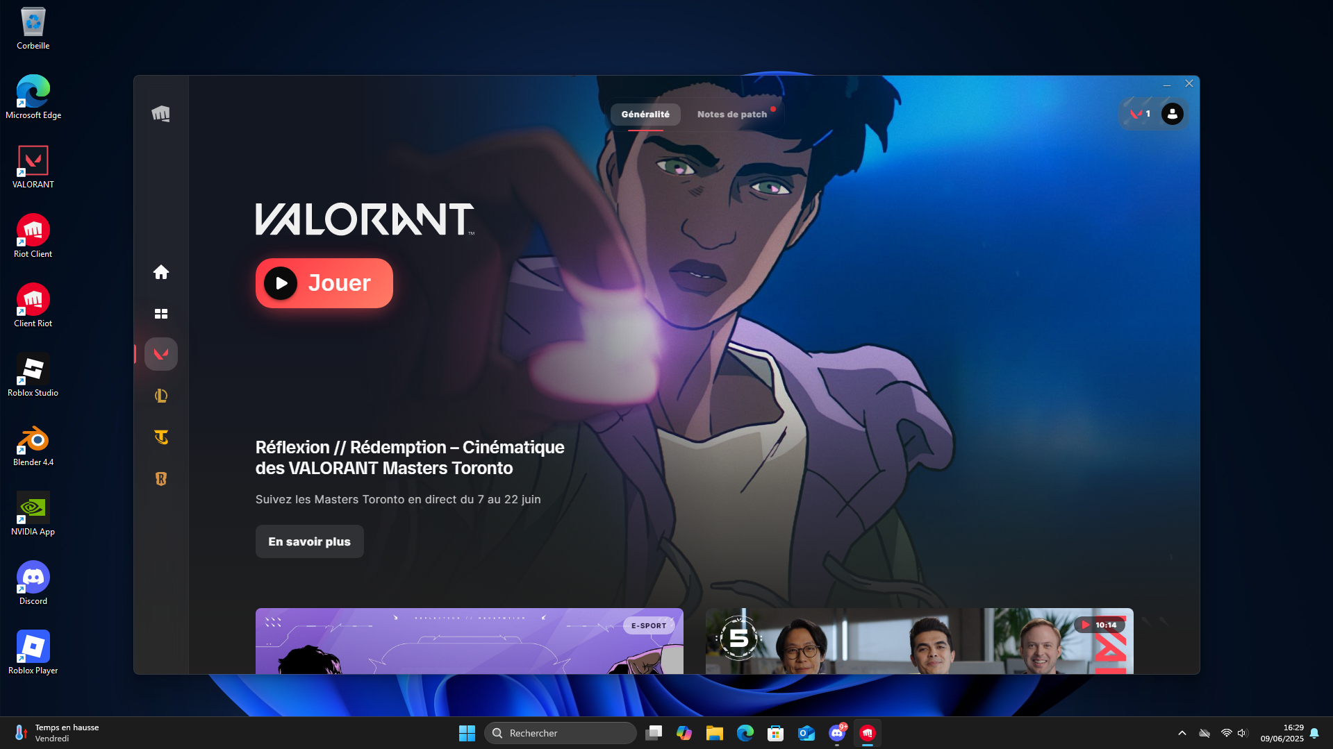Click the volume speaker tray icon

point(1243,733)
